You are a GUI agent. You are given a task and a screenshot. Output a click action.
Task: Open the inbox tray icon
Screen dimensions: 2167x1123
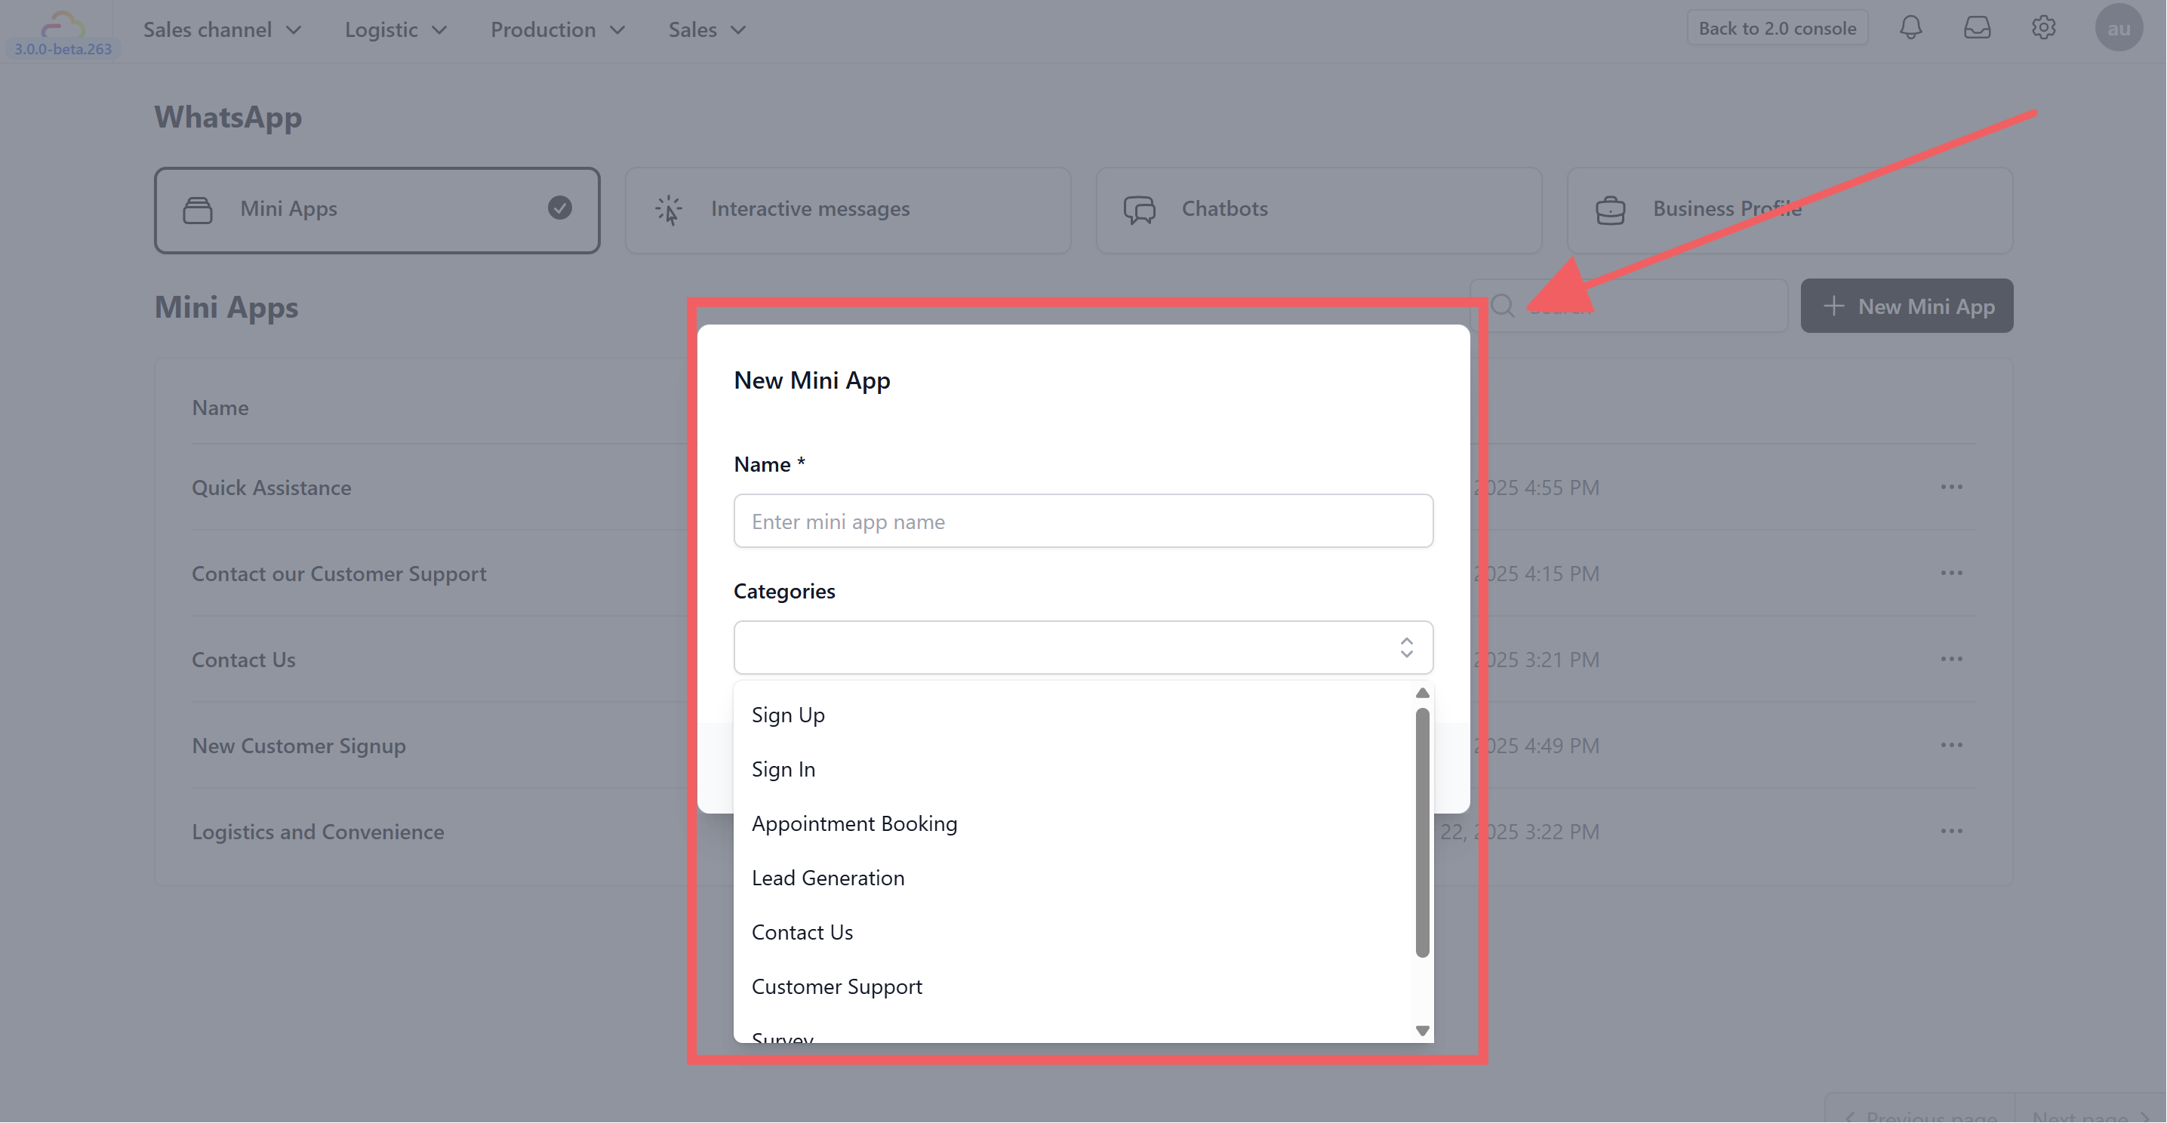(1977, 28)
